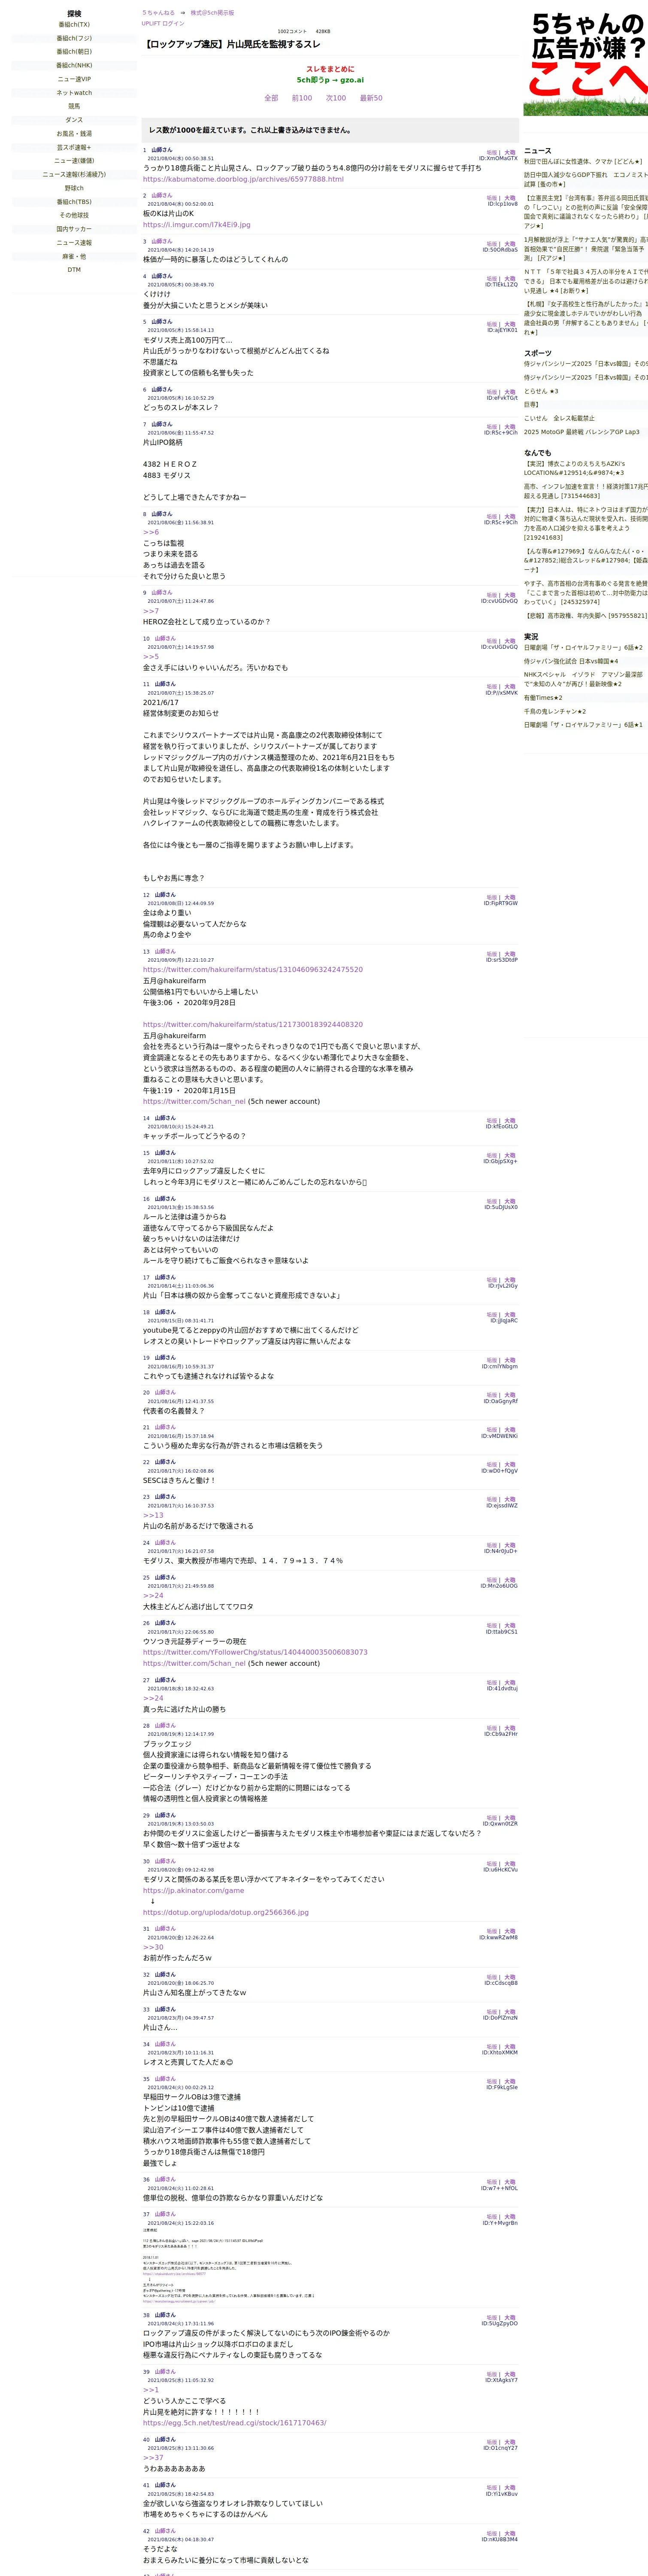Open 番組ch(NHK) in the sidebar

[74, 65]
